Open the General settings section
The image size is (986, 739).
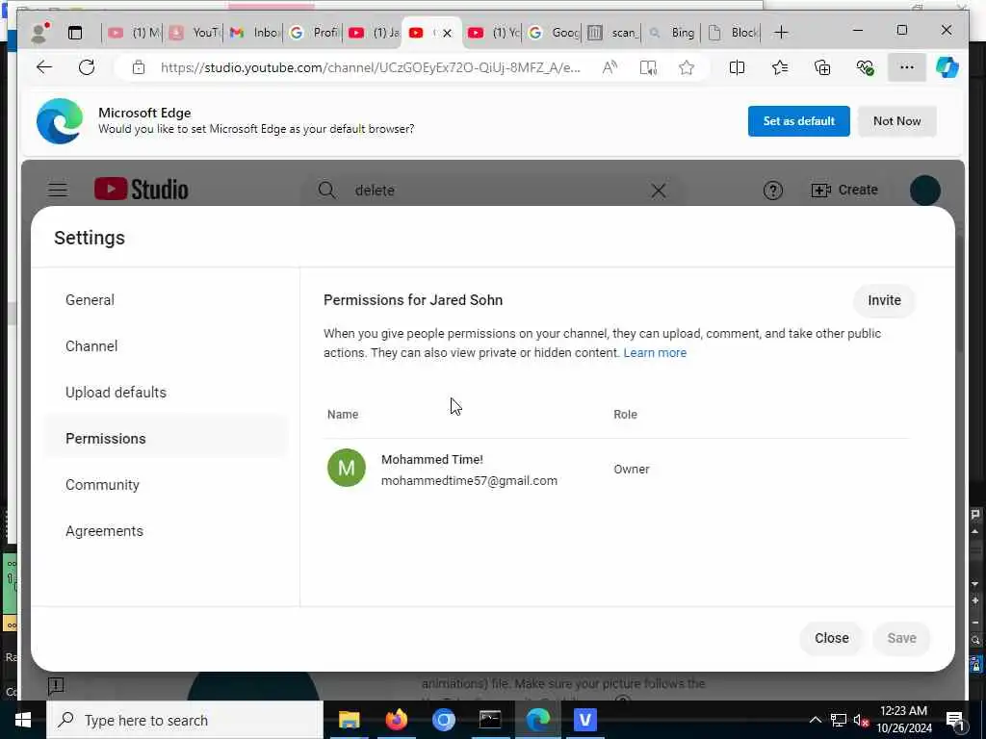(90, 300)
